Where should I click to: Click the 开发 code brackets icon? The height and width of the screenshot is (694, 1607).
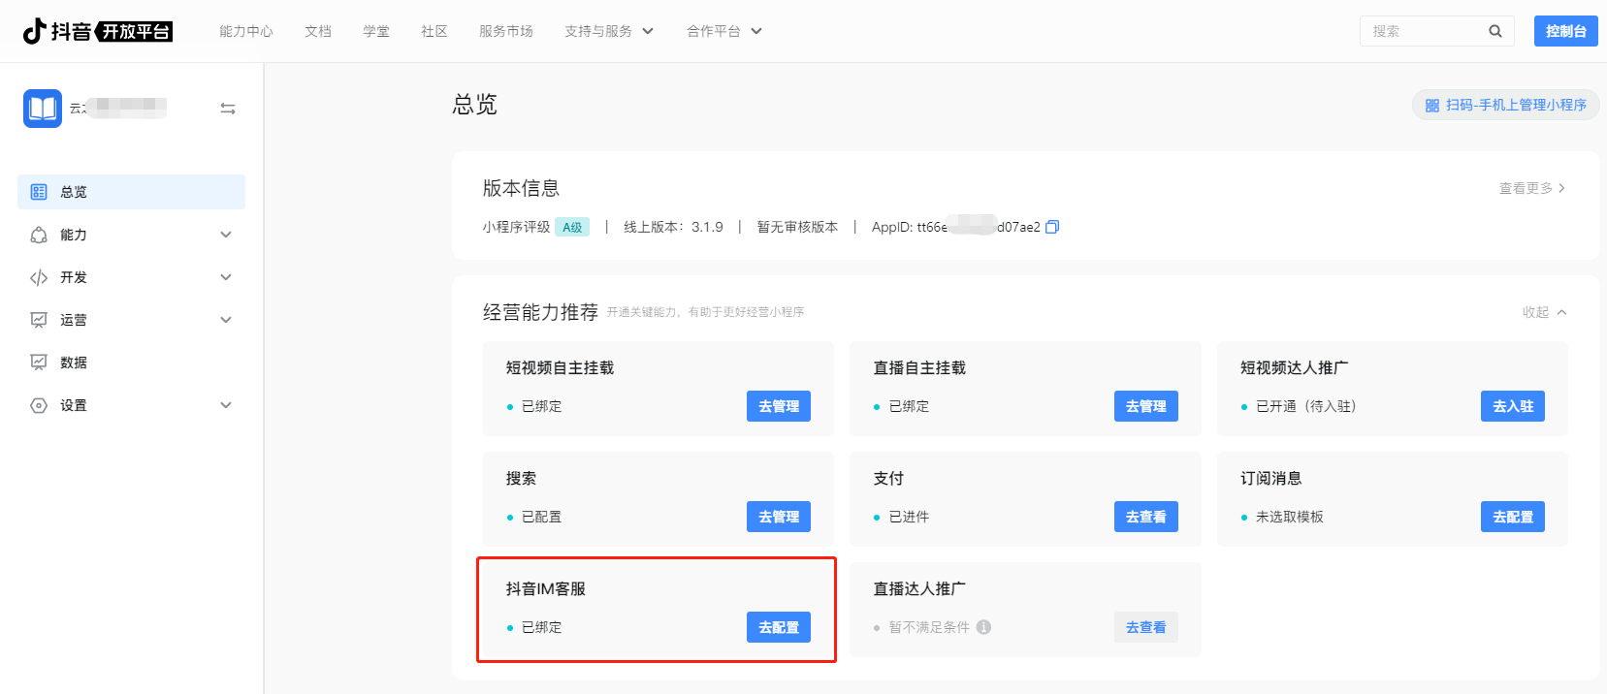tap(39, 277)
